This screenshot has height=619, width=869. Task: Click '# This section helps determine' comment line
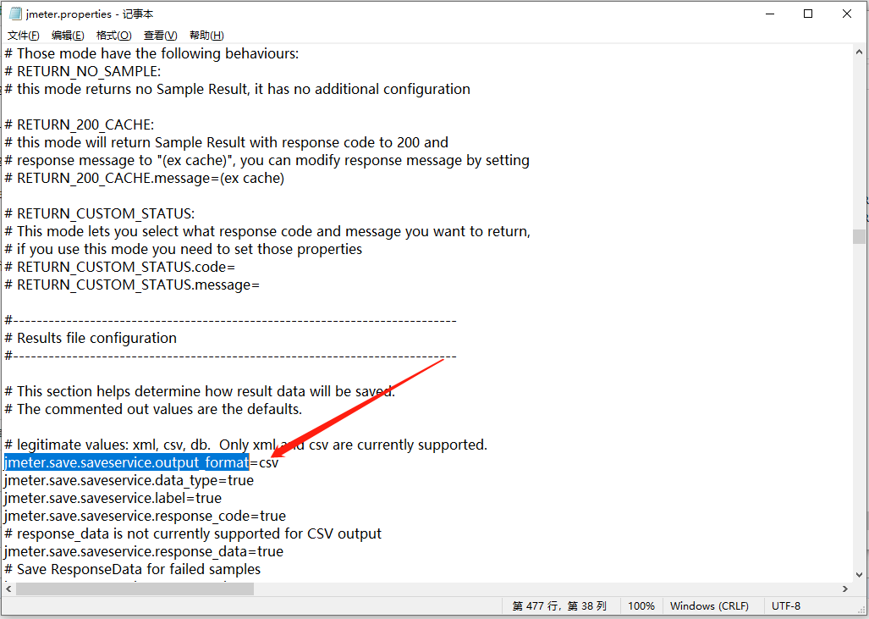click(200, 391)
